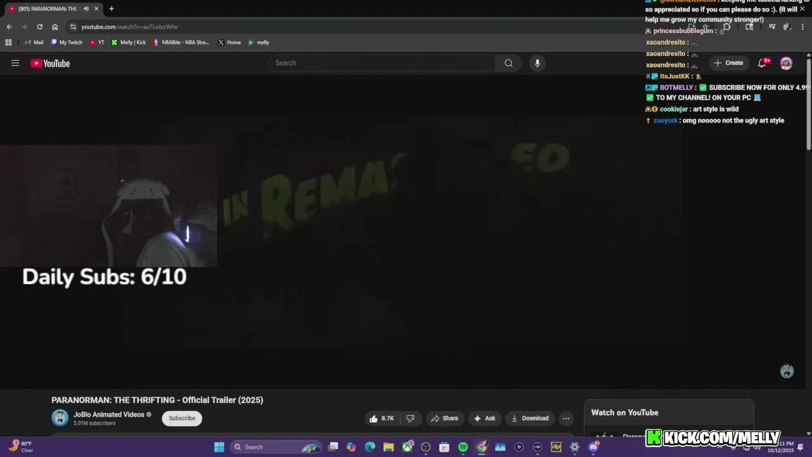Click the YouTube search magnifier button
Viewport: 812px width, 457px height.
coord(508,63)
